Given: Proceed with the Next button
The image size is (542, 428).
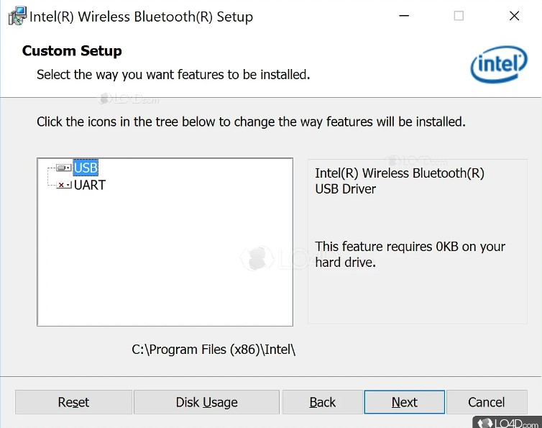Looking at the screenshot, I should coord(404,402).
